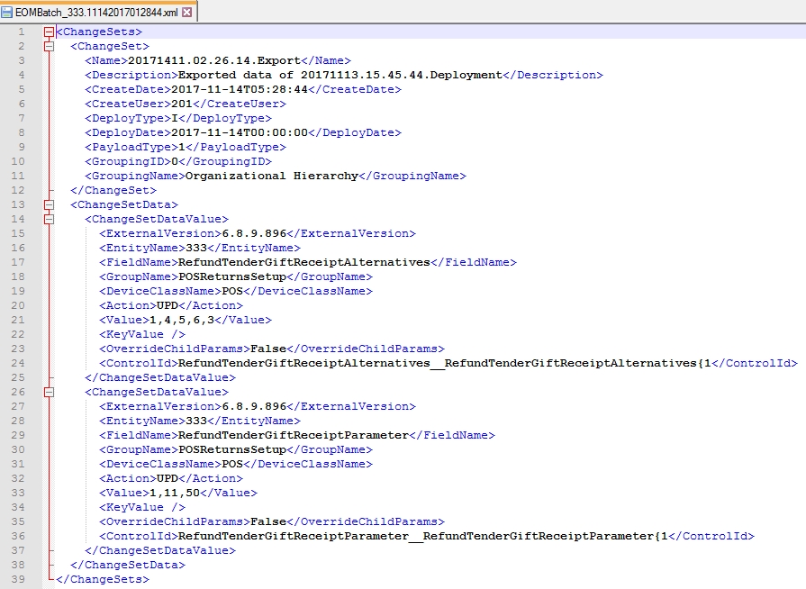Click EntityName value 333 on line 16

195,248
